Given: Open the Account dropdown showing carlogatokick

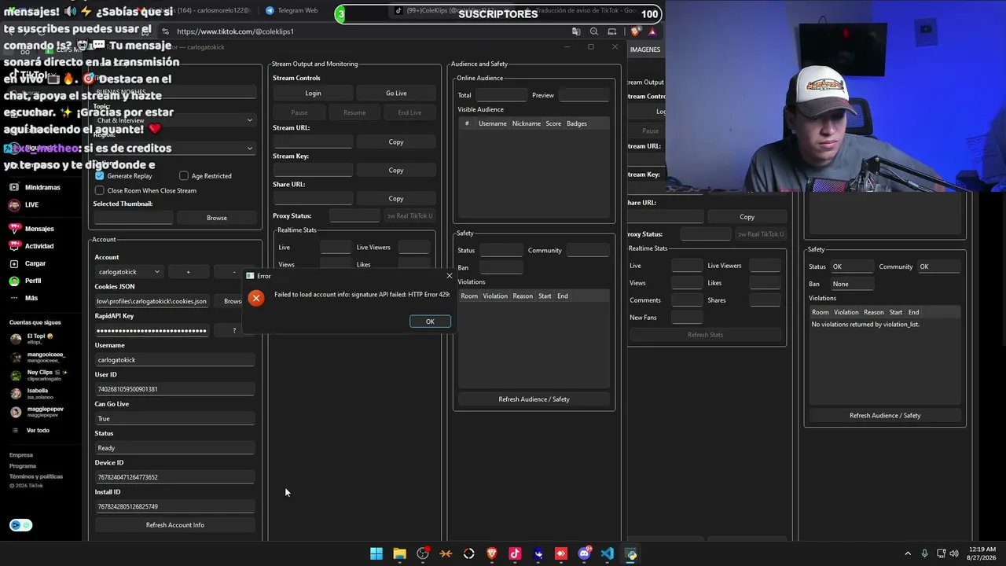Looking at the screenshot, I should 128,272.
